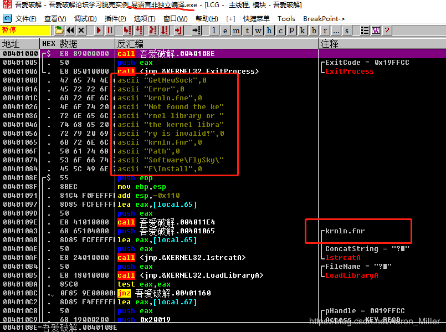Screen dimensions: 446x332
Task: Open executable modules with 'e' button
Action: [226, 30]
